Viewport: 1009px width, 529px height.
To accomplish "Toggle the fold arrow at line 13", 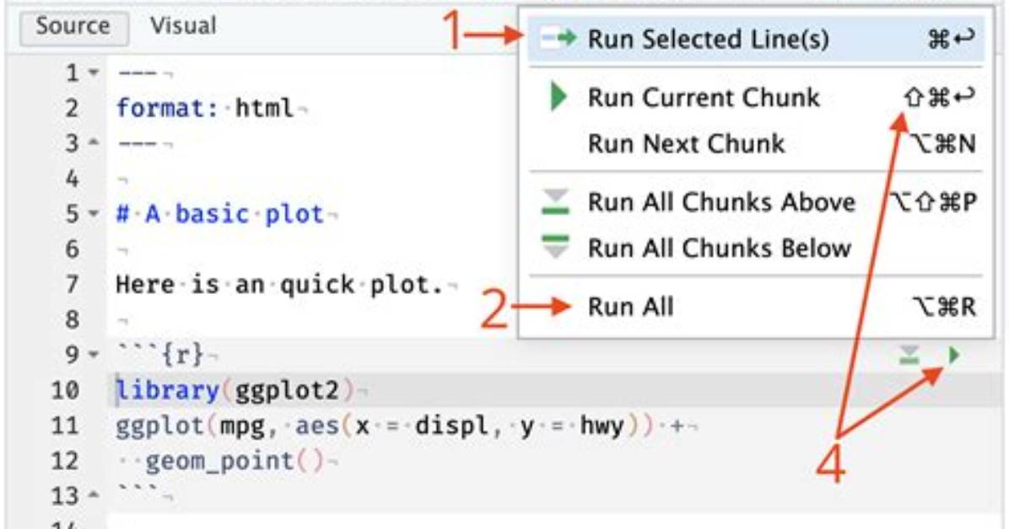I will [x=94, y=495].
